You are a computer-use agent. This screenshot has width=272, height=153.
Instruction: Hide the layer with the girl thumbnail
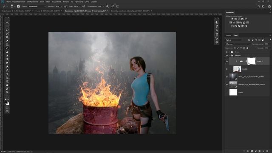(x=227, y=69)
